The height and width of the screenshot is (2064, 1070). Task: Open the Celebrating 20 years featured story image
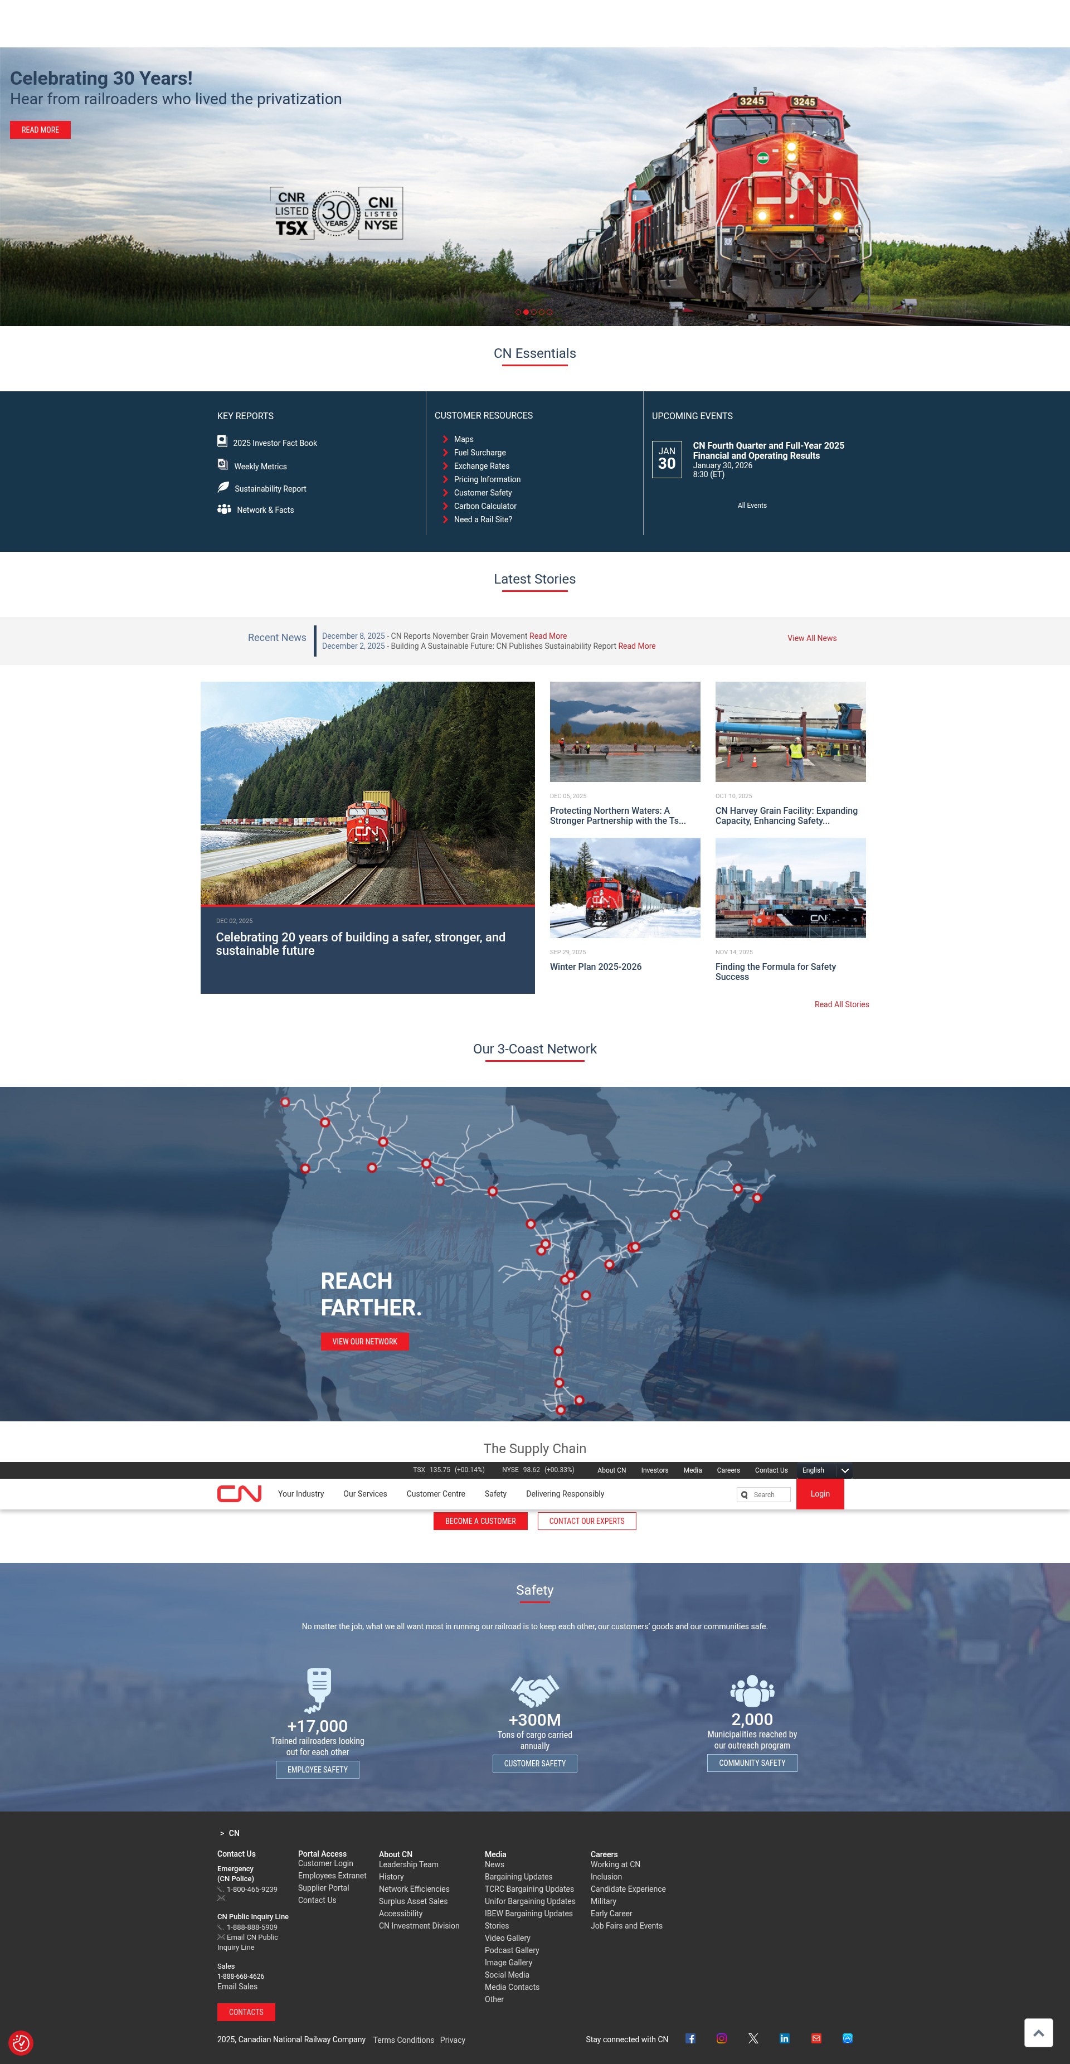[x=368, y=793]
